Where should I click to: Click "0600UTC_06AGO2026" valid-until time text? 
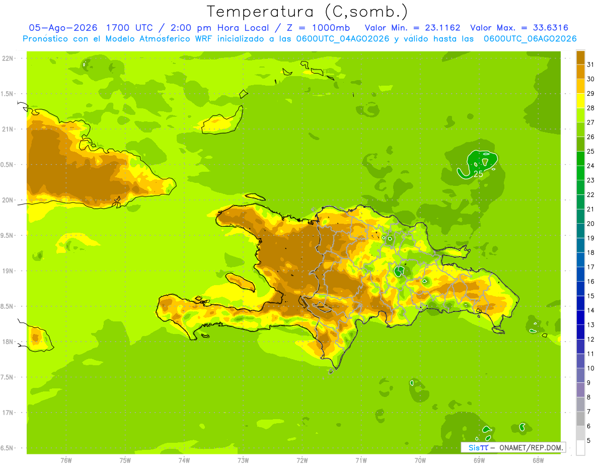[x=530, y=39]
